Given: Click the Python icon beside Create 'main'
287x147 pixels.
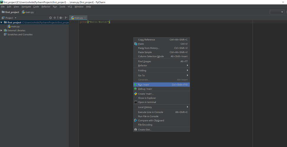Looking at the screenshot, I should point(136,94).
